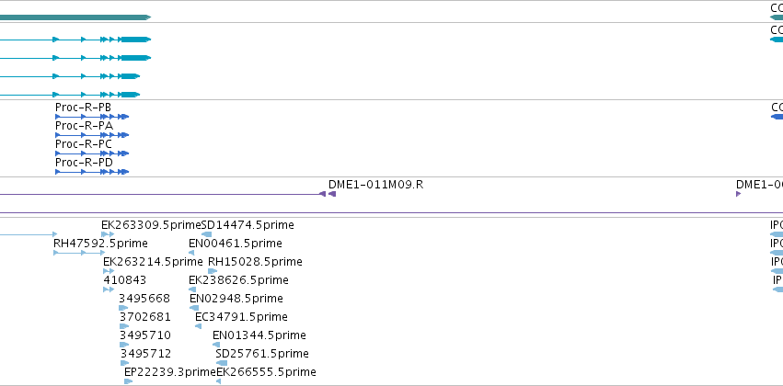
Task: Click the EP22239.3prime EST label
Action: tap(170, 372)
